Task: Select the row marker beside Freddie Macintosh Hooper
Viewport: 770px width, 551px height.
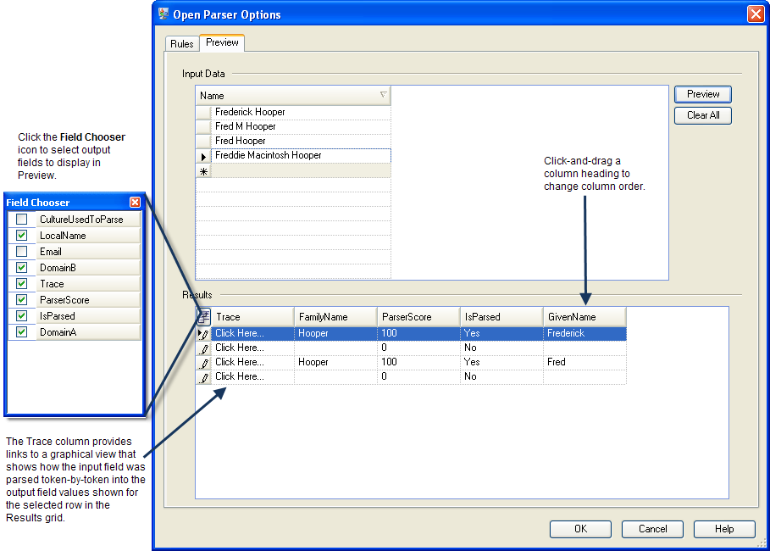Action: pos(203,156)
